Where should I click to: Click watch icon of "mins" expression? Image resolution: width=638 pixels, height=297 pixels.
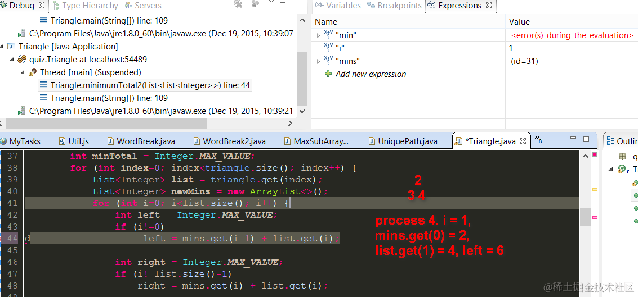[x=328, y=61]
